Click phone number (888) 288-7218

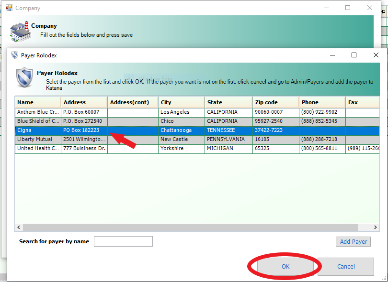[x=322, y=139]
